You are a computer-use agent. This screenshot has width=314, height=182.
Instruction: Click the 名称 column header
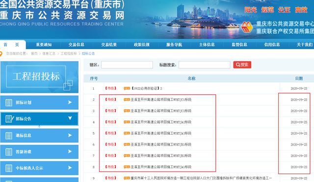coord(191,79)
